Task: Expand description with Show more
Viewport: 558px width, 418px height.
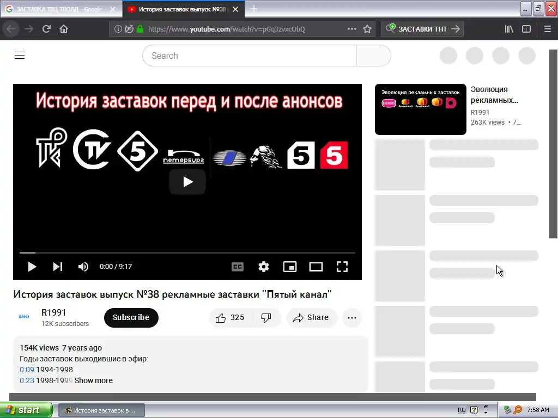Action: click(94, 380)
